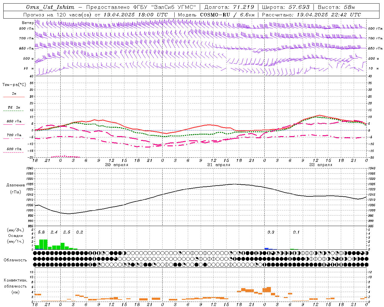Click the 'Давление' pressure panel label
The height and width of the screenshot is (307, 384).
15,185
